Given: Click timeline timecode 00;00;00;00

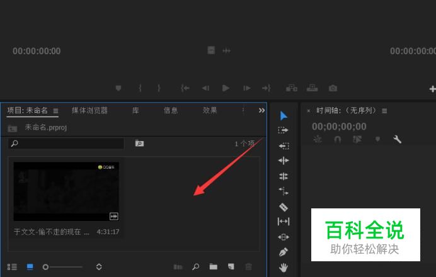Looking at the screenshot, I should [339, 127].
